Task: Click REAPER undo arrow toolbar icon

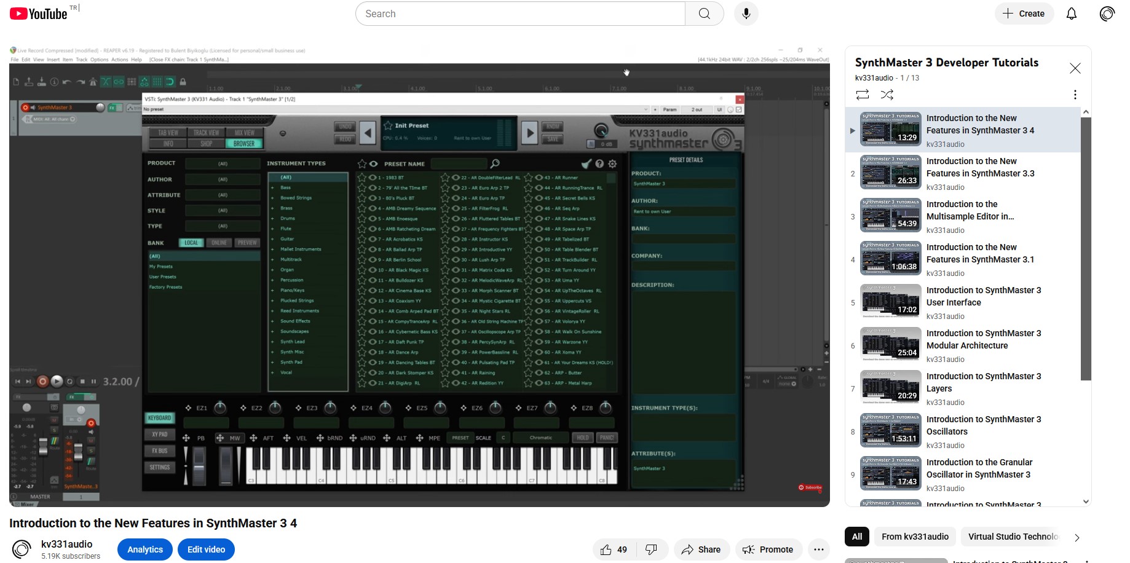Action: (66, 82)
